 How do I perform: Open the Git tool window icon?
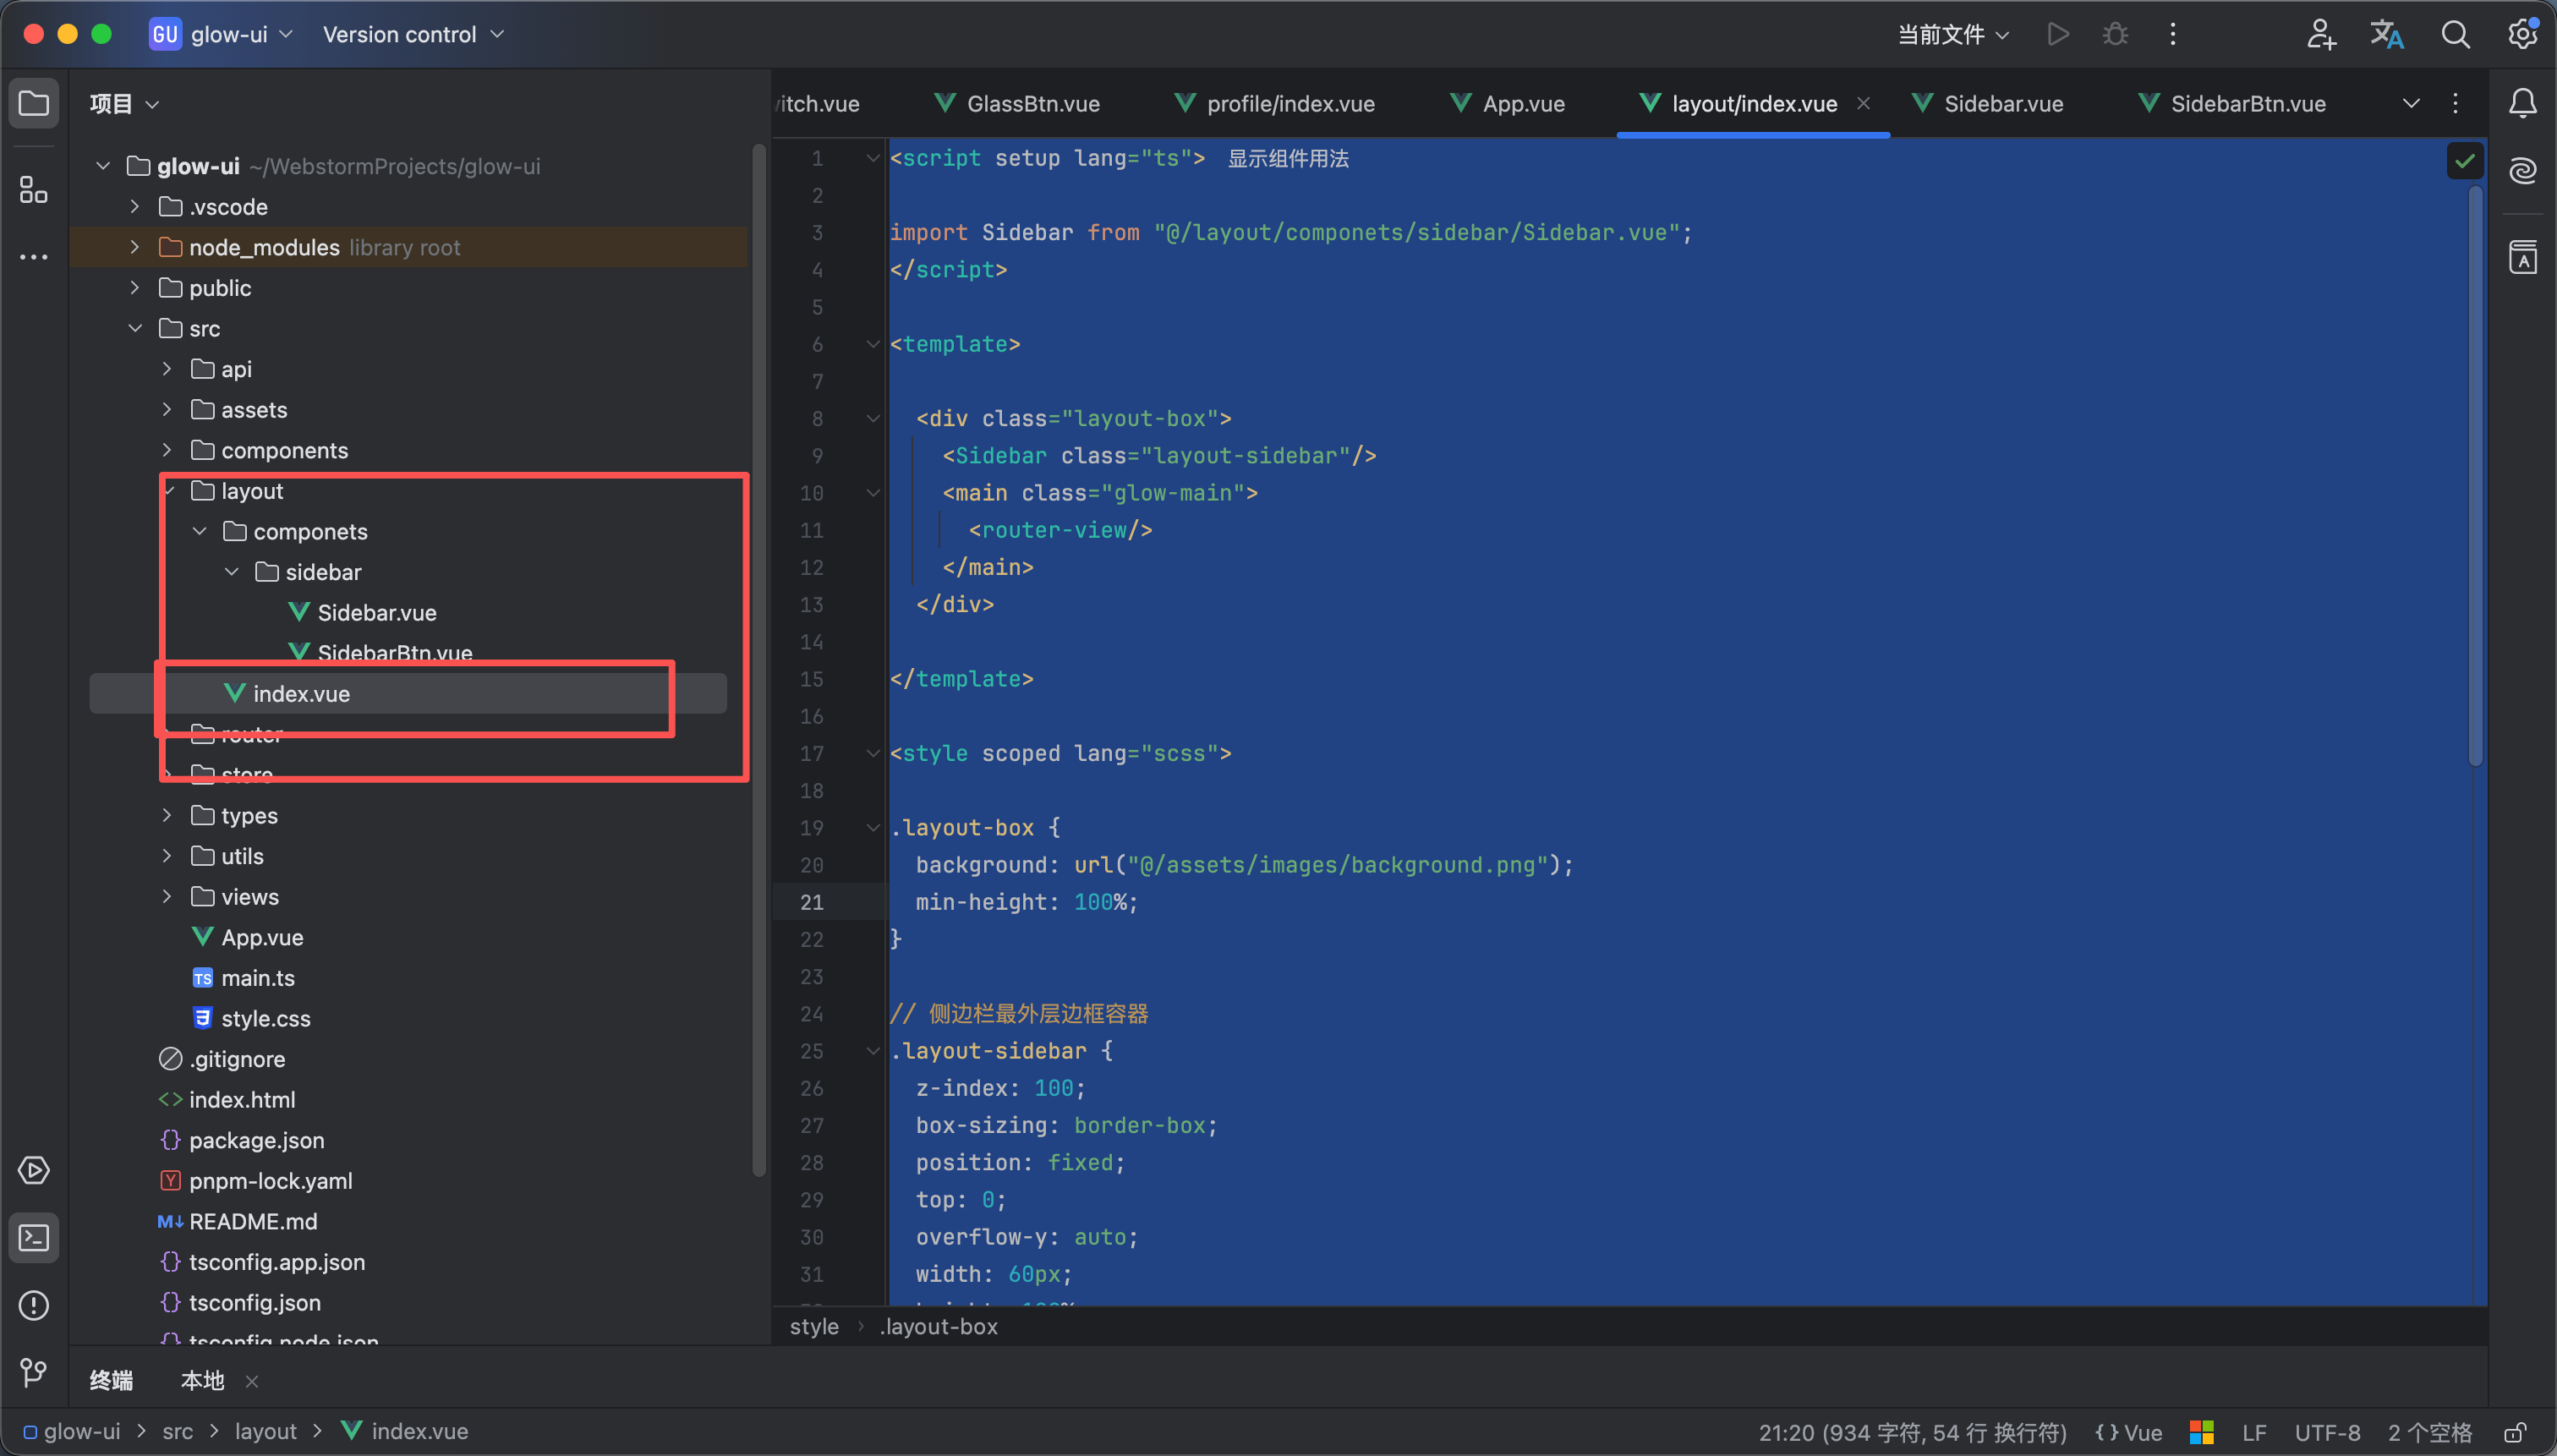coord(33,1372)
